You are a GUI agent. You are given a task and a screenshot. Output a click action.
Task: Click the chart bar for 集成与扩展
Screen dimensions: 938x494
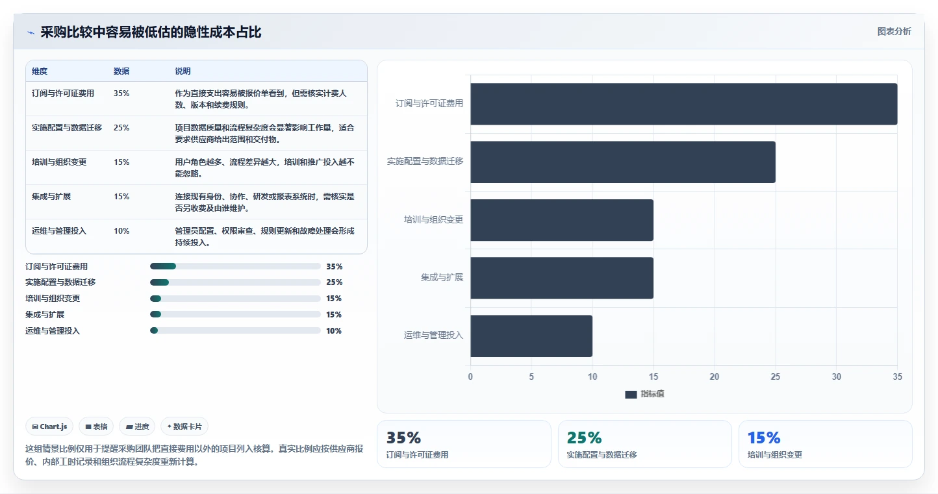point(562,278)
